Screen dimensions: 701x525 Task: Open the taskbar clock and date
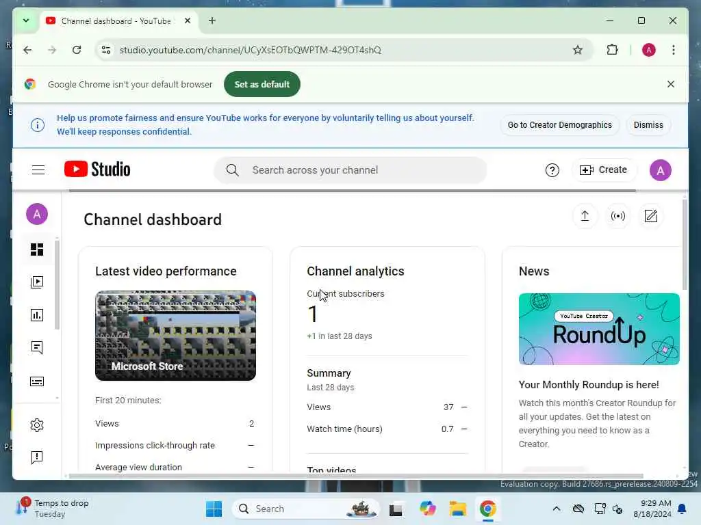click(x=652, y=509)
